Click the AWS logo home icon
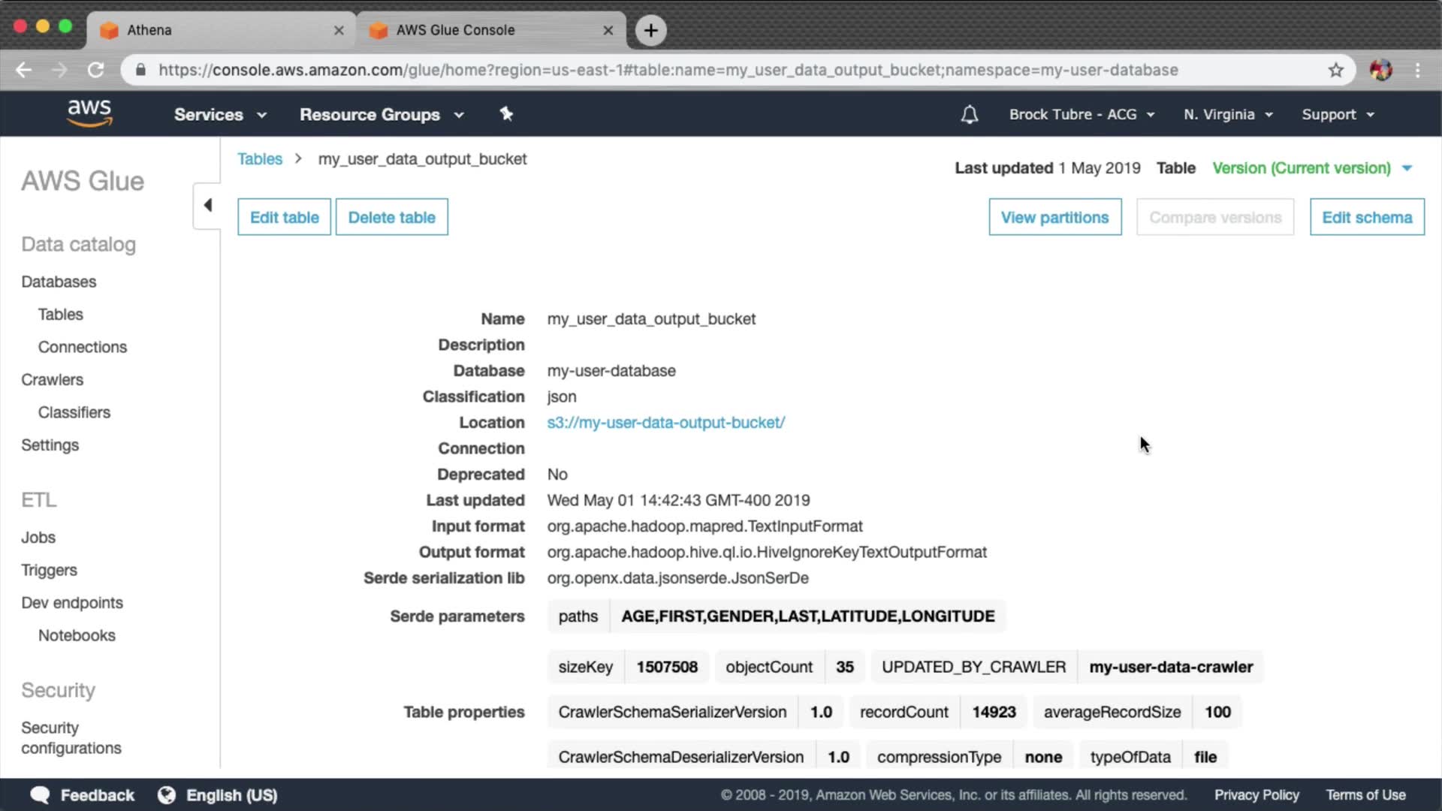The height and width of the screenshot is (811, 1442). click(x=89, y=113)
